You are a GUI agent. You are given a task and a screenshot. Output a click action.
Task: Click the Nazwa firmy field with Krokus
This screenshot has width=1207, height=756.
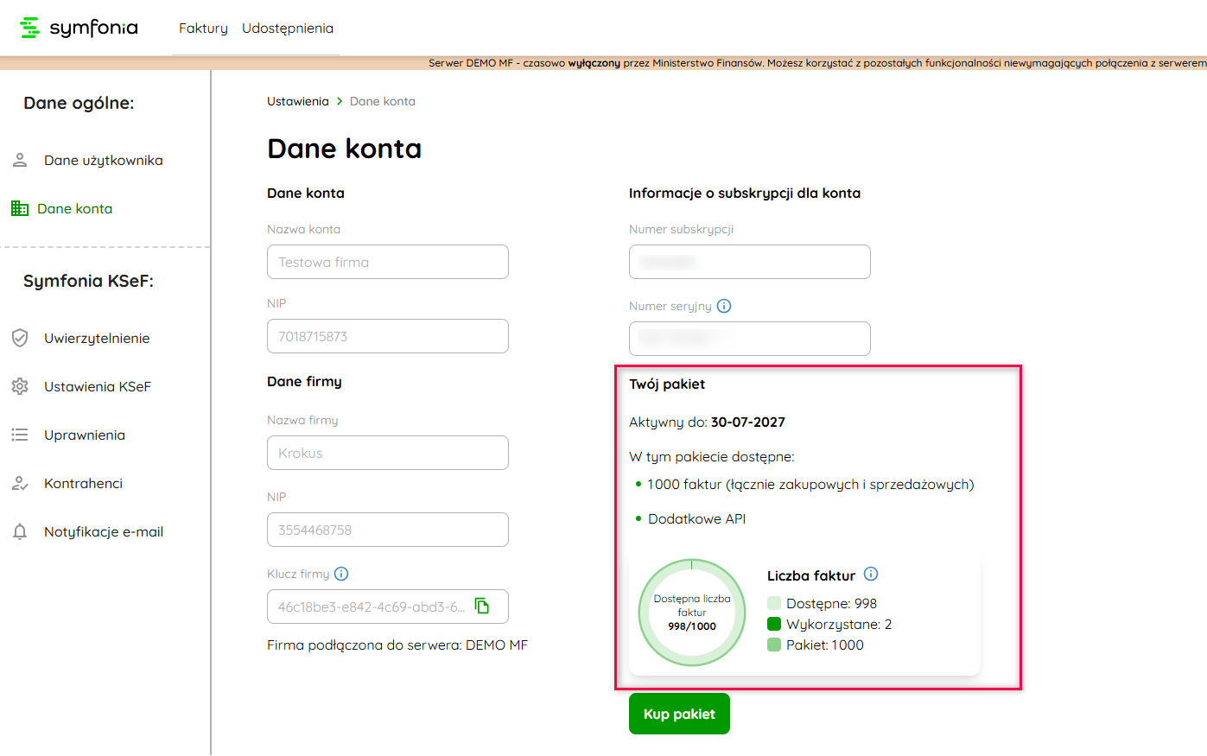pos(387,453)
